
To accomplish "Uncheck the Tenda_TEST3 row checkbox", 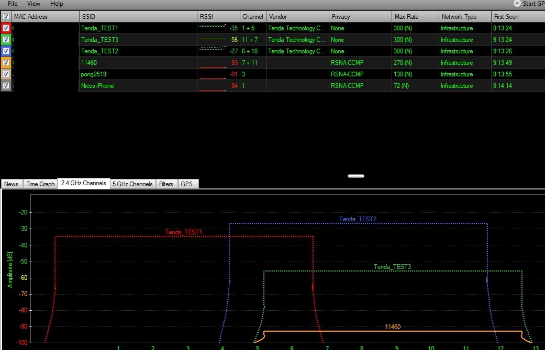I will (6, 40).
